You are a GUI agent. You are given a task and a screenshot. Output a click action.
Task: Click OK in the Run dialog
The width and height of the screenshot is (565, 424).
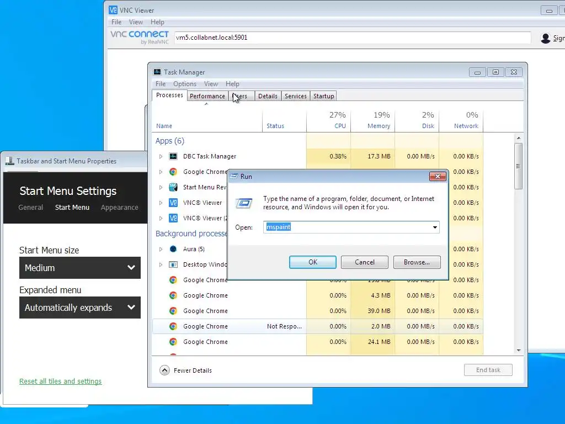point(313,262)
